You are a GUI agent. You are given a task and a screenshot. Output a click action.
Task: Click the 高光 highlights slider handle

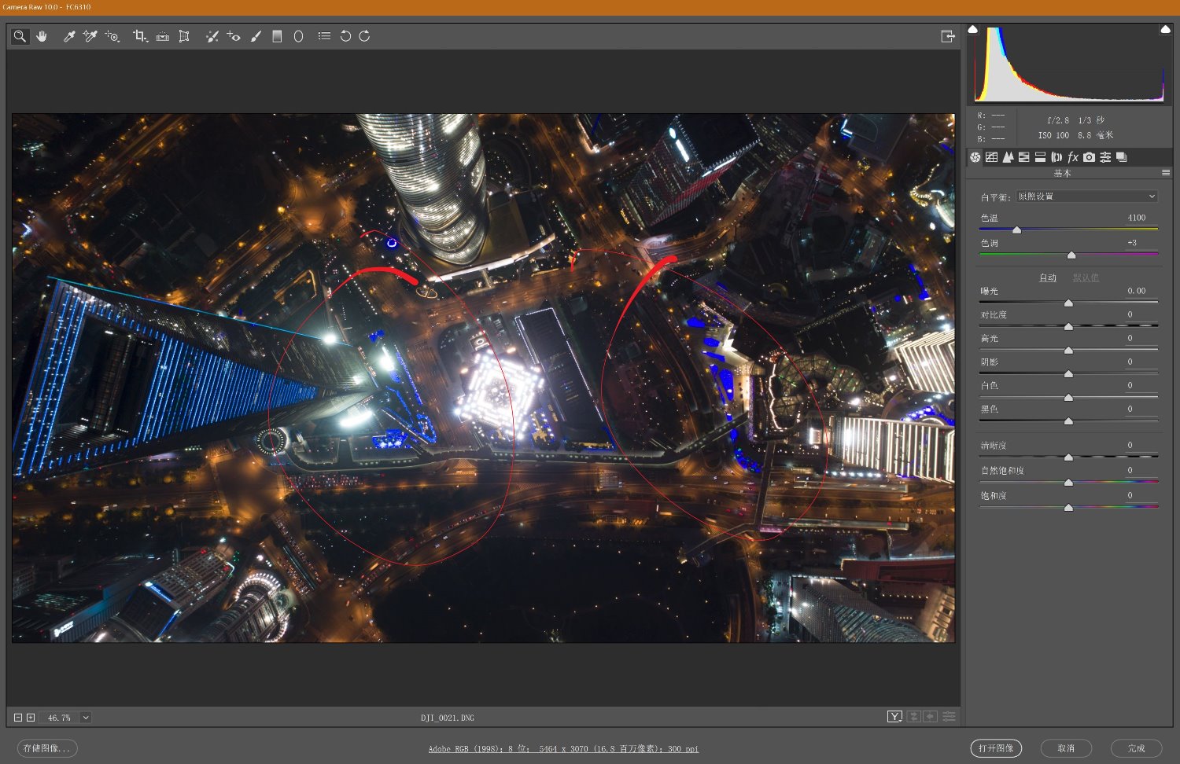pyautogui.click(x=1068, y=351)
